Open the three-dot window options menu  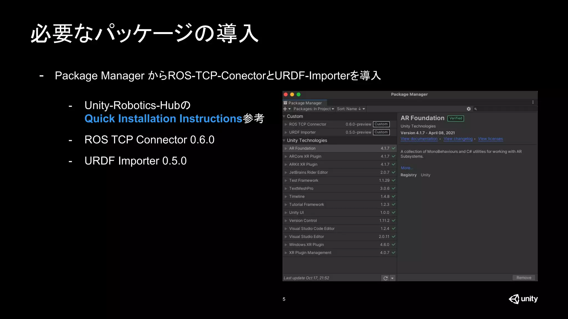point(533,102)
